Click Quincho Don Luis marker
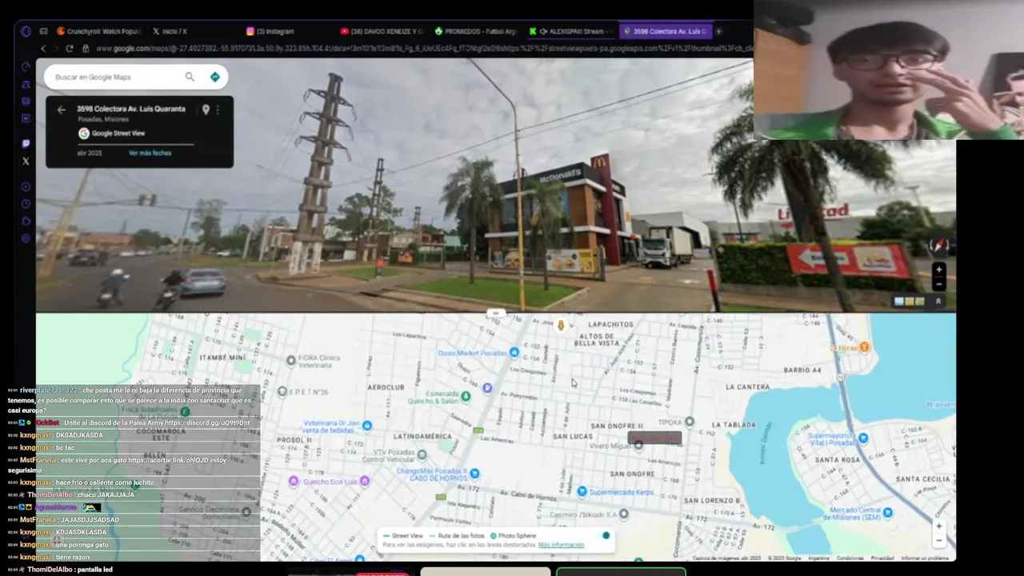Viewport: 1024px width, 576px height. click(x=293, y=481)
